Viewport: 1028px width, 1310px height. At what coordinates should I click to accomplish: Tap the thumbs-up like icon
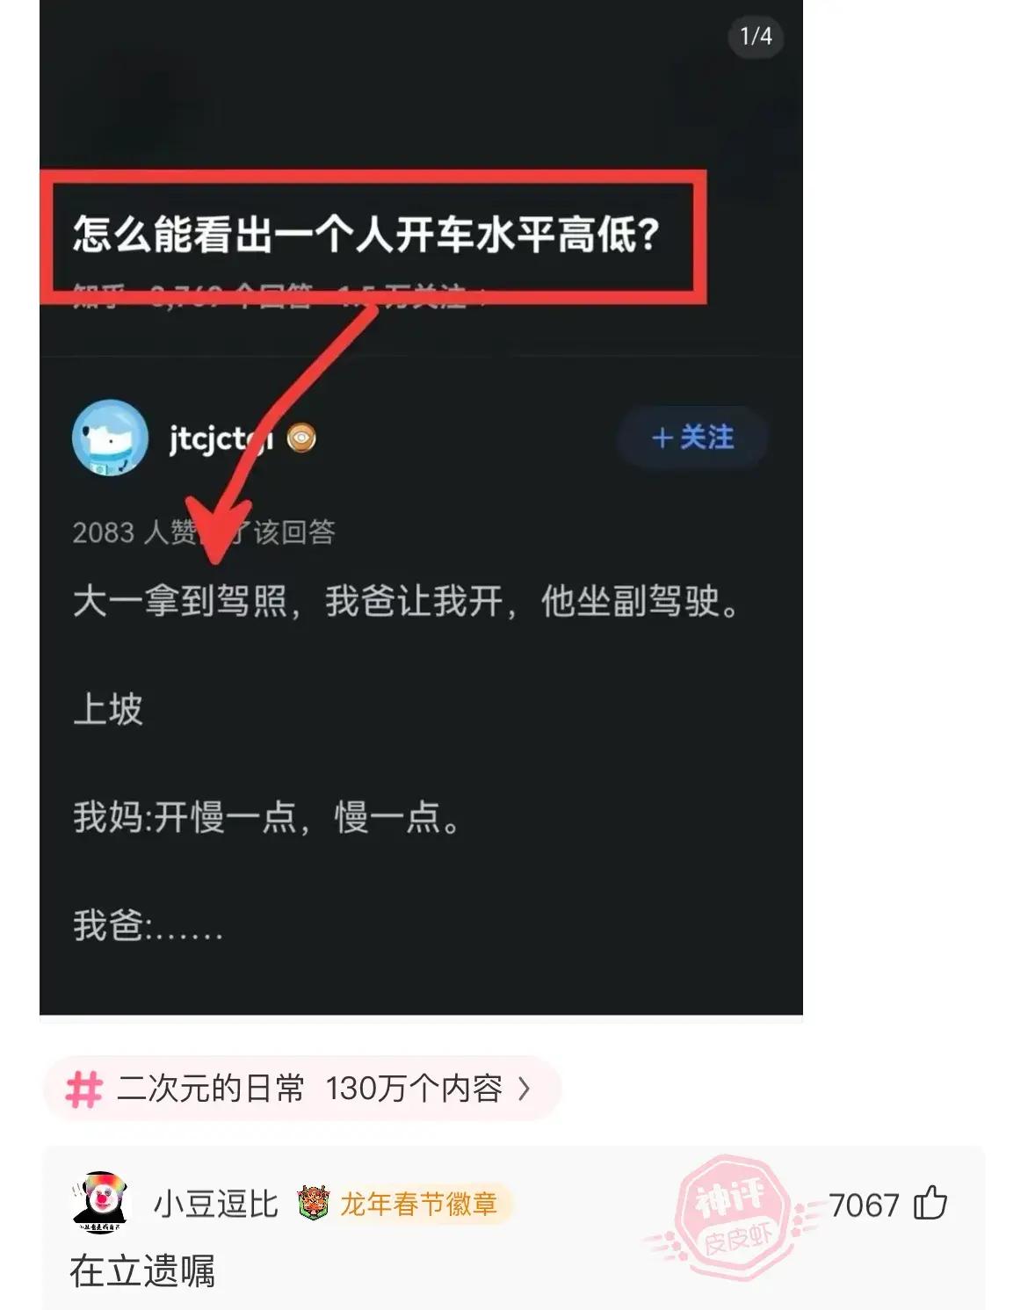pos(930,1203)
